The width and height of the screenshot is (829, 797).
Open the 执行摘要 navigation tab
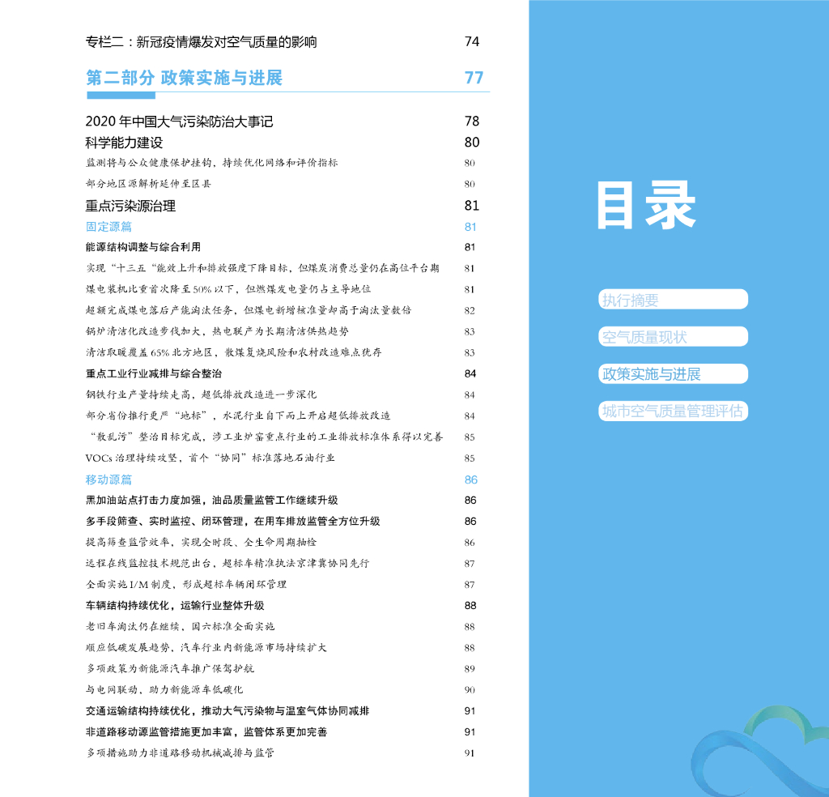coord(673,300)
